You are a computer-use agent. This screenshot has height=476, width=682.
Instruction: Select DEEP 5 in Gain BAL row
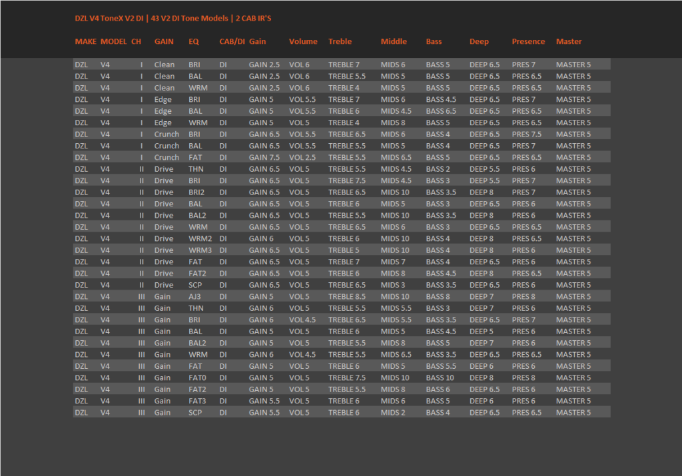click(x=482, y=332)
